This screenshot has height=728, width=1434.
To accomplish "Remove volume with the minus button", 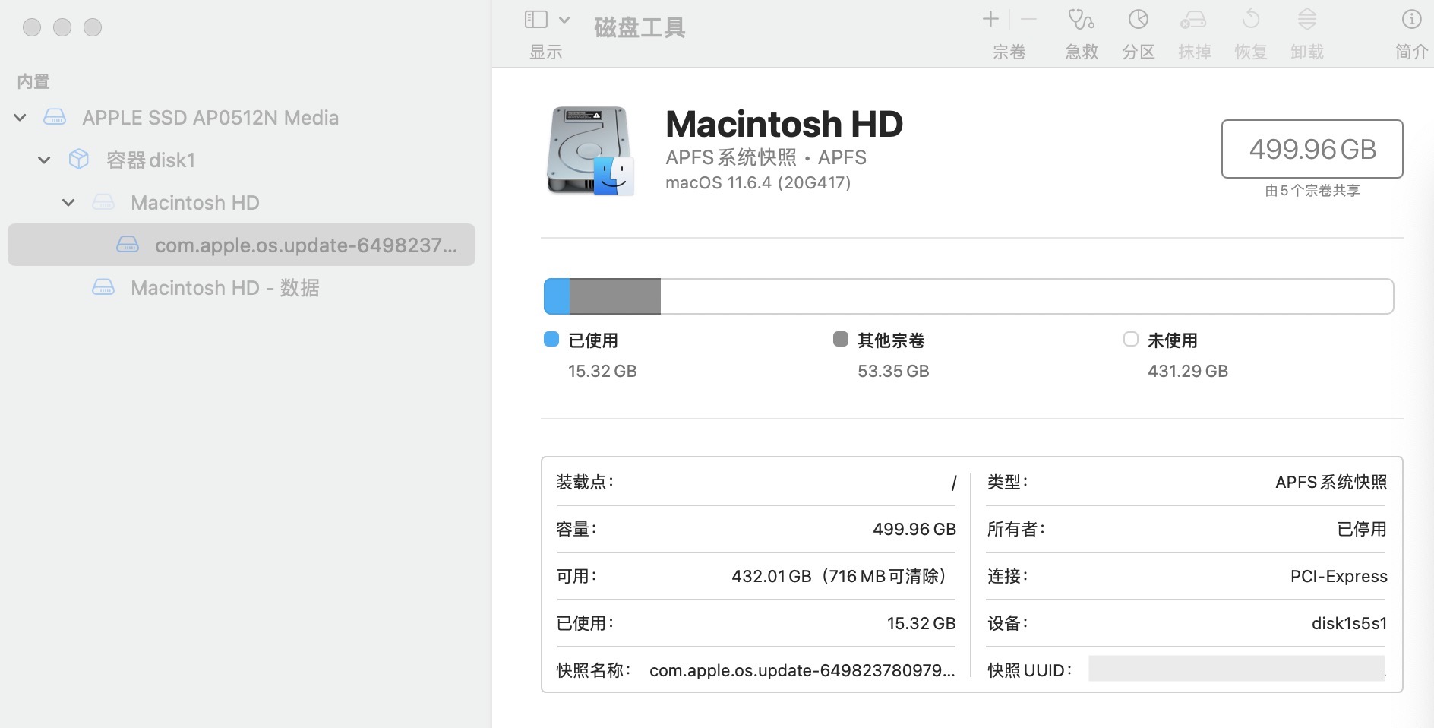I will (x=1028, y=20).
